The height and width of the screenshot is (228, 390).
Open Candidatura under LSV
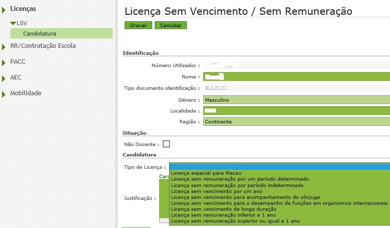click(40, 34)
